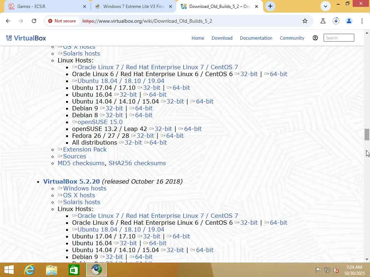This screenshot has width=370, height=277.
Task: Launch Internet Explorer from taskbar
Action: point(30,270)
